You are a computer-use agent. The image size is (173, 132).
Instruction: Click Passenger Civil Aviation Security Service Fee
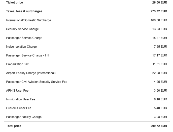37,82
